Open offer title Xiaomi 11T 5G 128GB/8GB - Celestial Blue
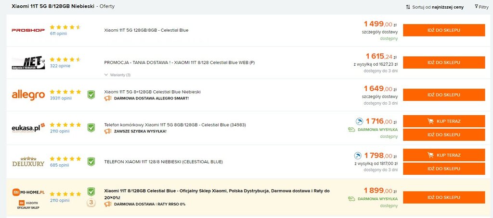Image resolution: width=493 pixels, height=218 pixels. pyautogui.click(x=146, y=30)
